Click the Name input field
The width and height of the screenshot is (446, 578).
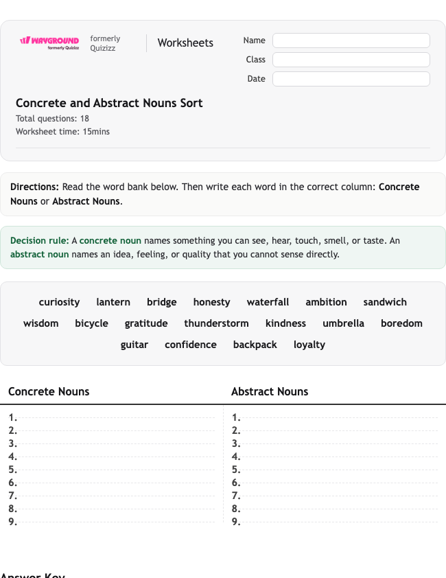[x=351, y=41]
